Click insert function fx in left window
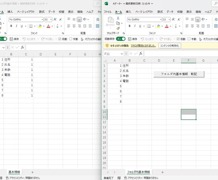 22,47
